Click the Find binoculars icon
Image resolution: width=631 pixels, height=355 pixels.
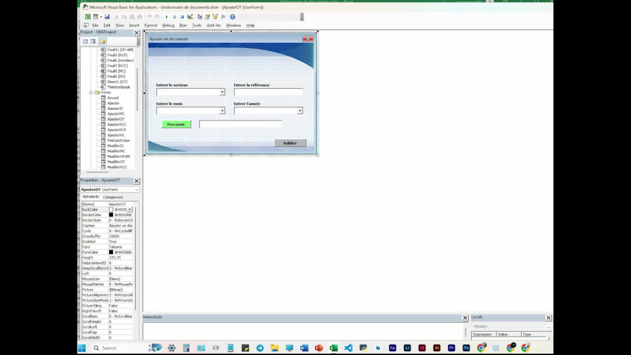click(139, 16)
